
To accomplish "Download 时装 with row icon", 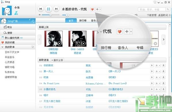I will (x=163, y=77).
